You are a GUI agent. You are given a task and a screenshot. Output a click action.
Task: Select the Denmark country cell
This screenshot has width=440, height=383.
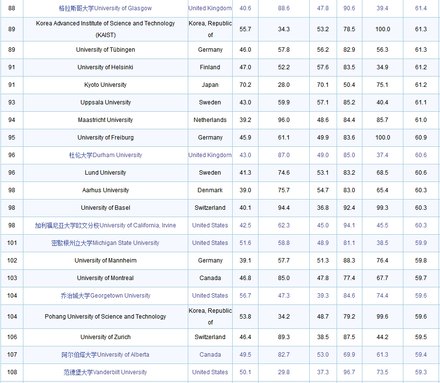(x=210, y=190)
